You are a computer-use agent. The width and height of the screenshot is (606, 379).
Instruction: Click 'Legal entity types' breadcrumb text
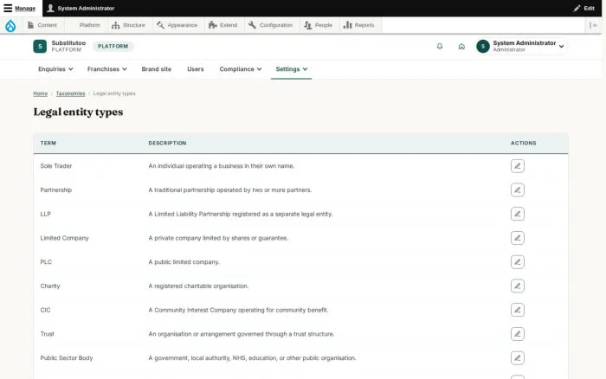click(x=114, y=93)
